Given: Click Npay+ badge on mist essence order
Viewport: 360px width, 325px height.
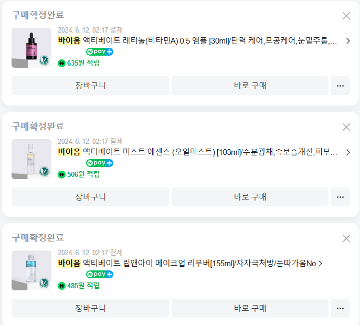Looking at the screenshot, I should coord(100,163).
